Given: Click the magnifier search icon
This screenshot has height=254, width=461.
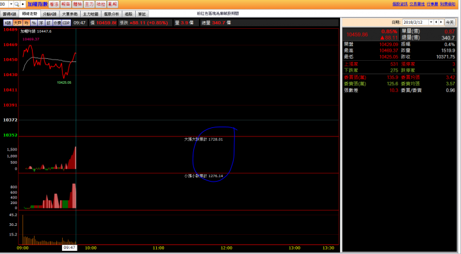Looking at the screenshot, I should (x=17, y=4).
